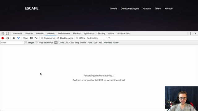Clear the network log icon
This screenshot has width=198, height=111.
pyautogui.click(x=7, y=38)
